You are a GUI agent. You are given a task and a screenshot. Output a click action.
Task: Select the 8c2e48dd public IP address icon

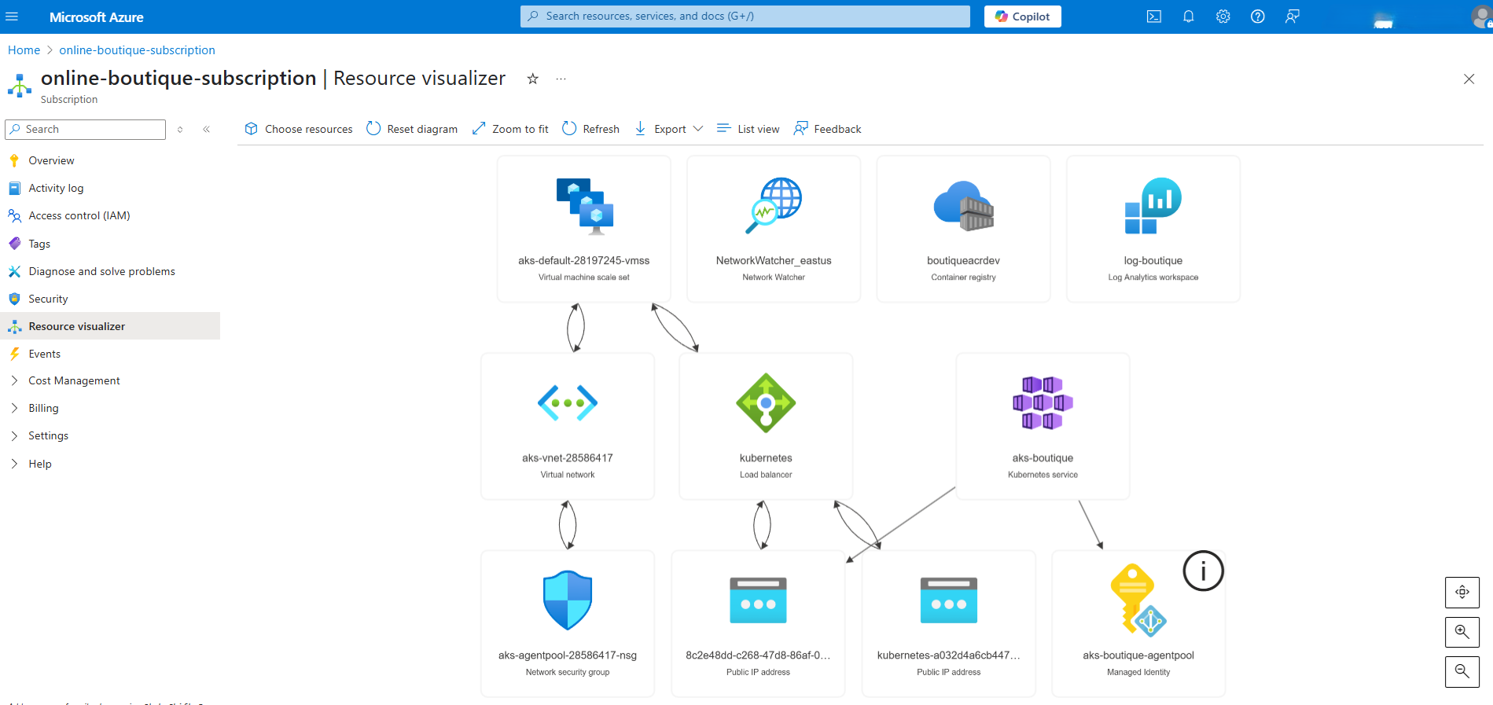pyautogui.click(x=758, y=600)
